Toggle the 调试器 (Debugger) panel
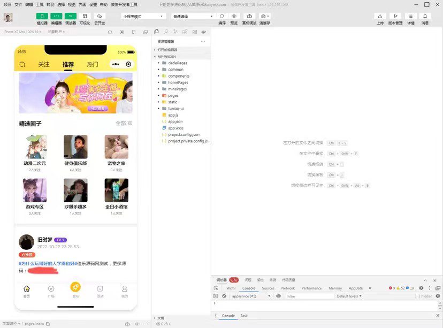 (71, 17)
